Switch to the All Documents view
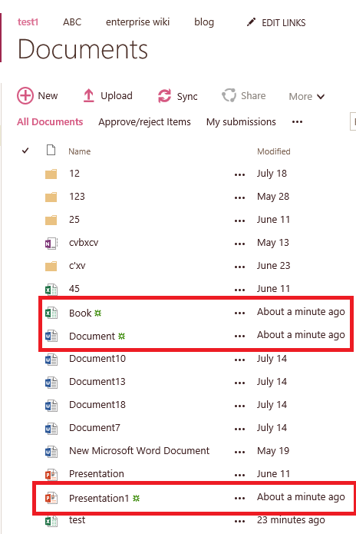This screenshot has width=356, height=534. (50, 121)
